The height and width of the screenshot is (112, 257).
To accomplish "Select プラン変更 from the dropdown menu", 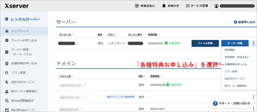I will (x=239, y=72).
